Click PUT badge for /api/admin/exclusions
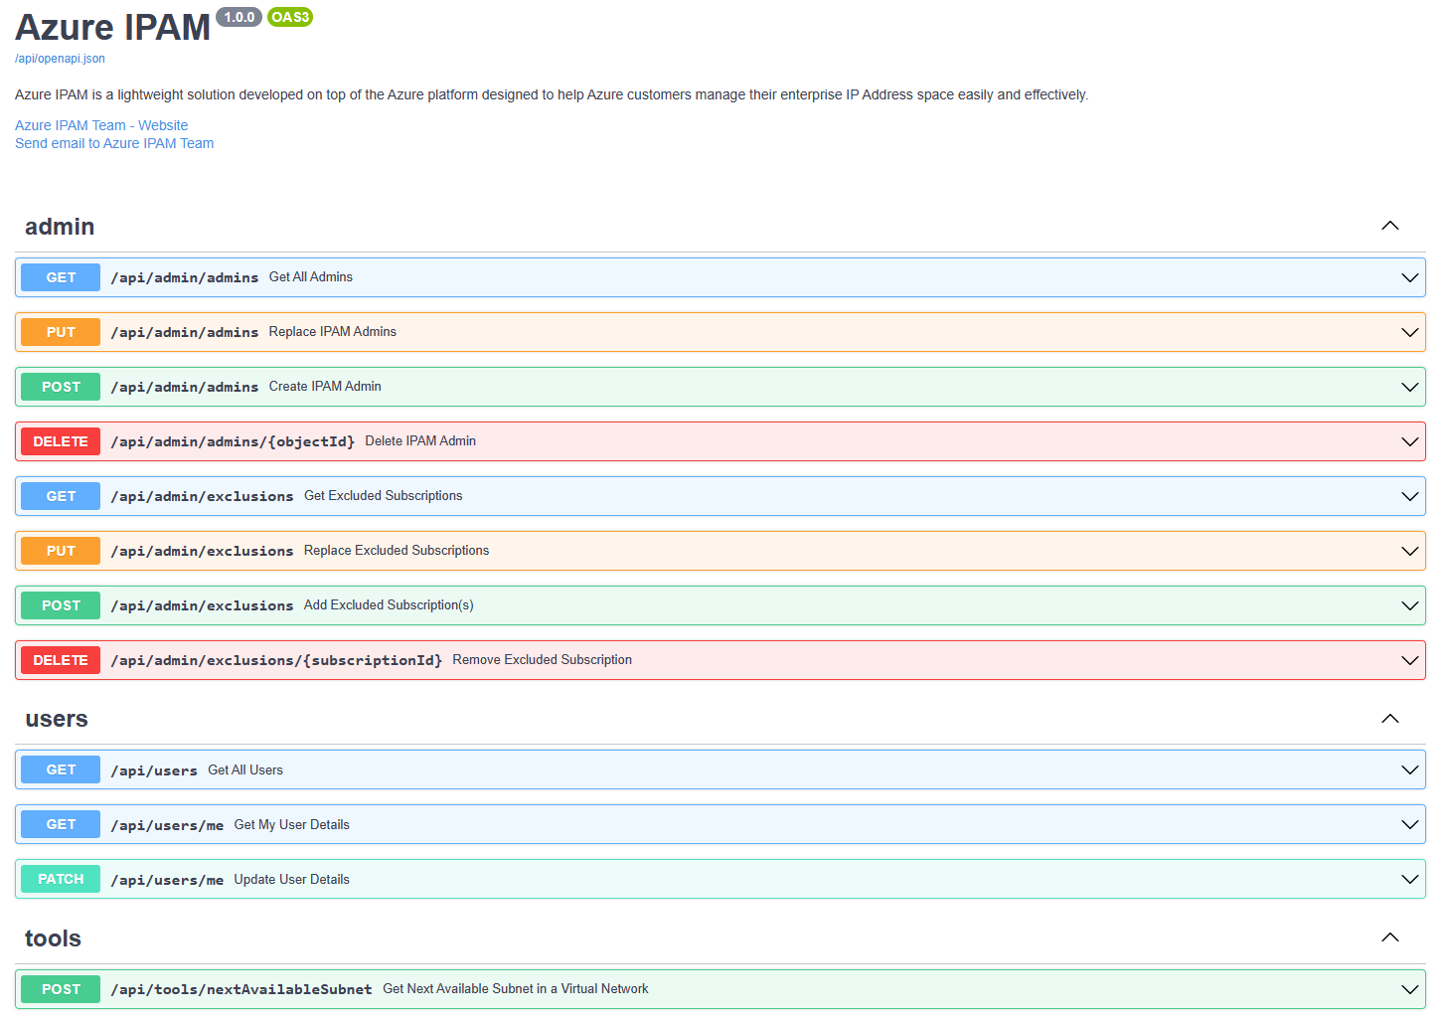 [61, 551]
